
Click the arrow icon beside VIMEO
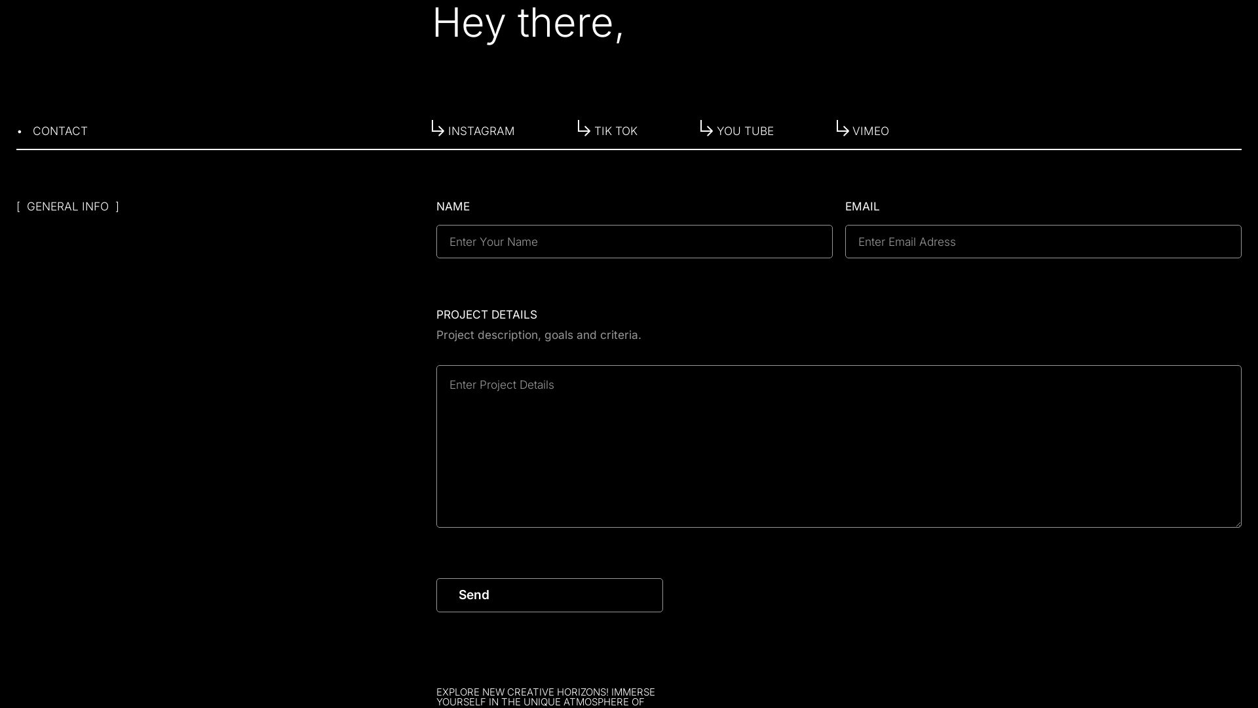click(x=843, y=128)
